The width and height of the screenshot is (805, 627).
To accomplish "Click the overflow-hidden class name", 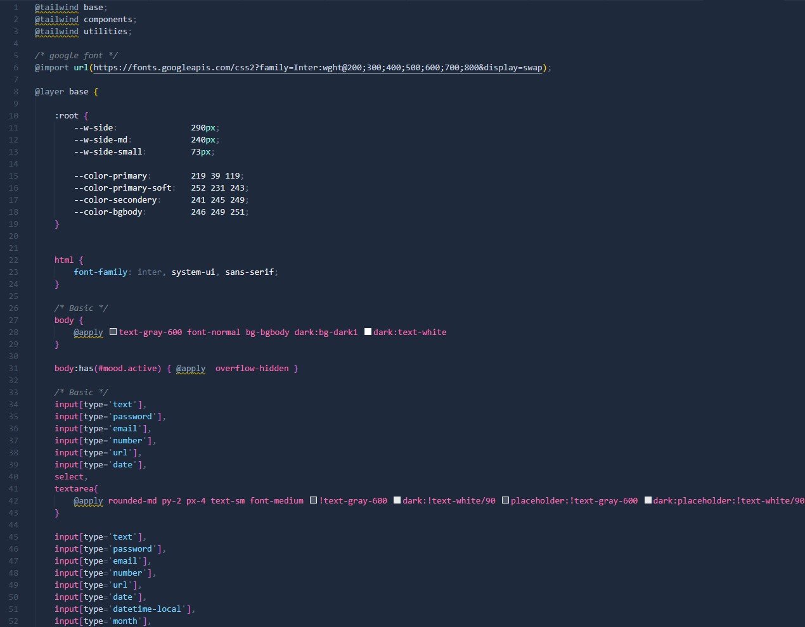I will [252, 369].
